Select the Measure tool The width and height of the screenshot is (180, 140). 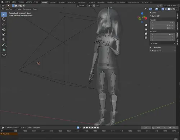pyautogui.click(x=4, y=50)
